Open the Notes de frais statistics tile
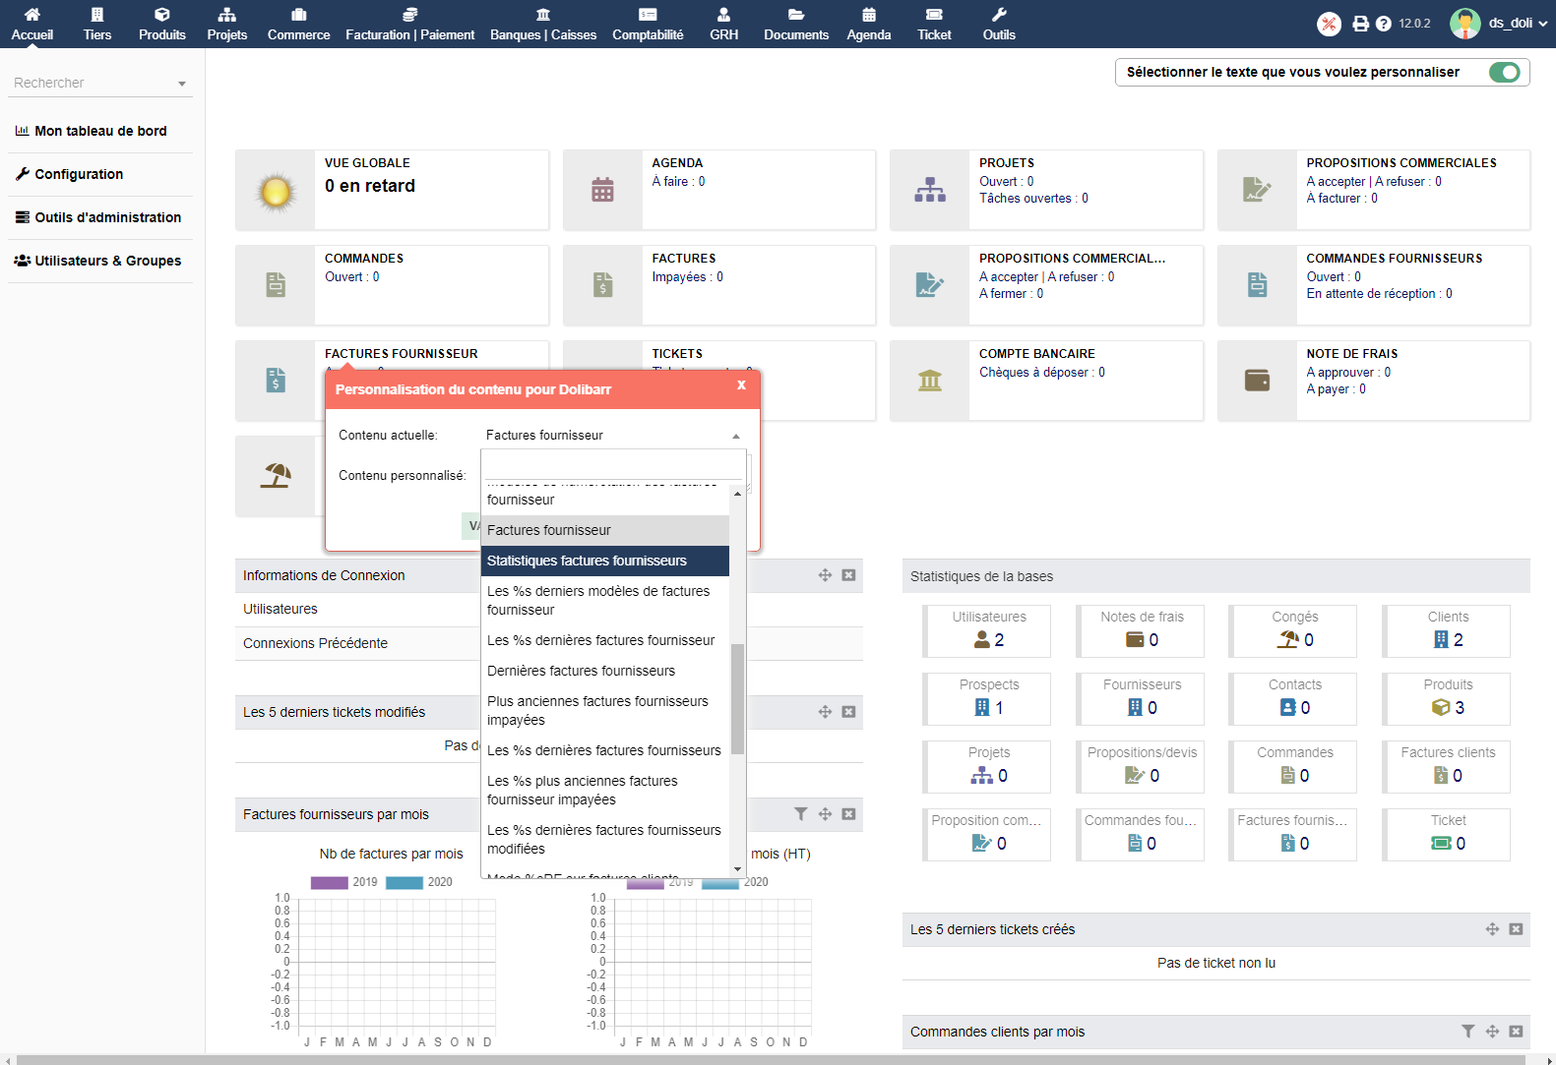This screenshot has height=1065, width=1556. pos(1141,630)
